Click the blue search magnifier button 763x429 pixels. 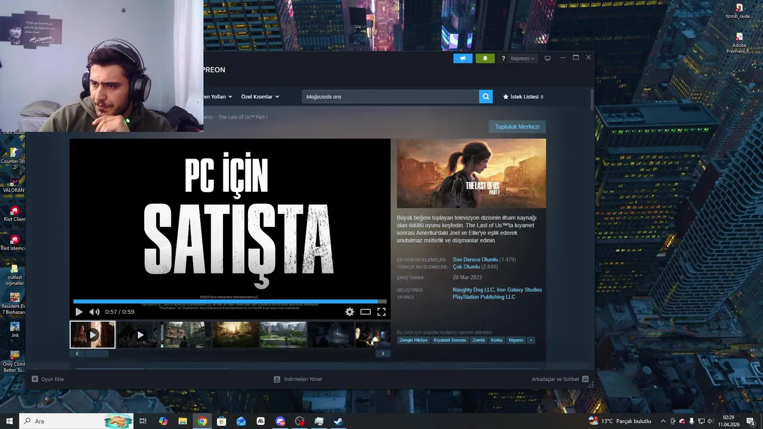click(x=486, y=97)
